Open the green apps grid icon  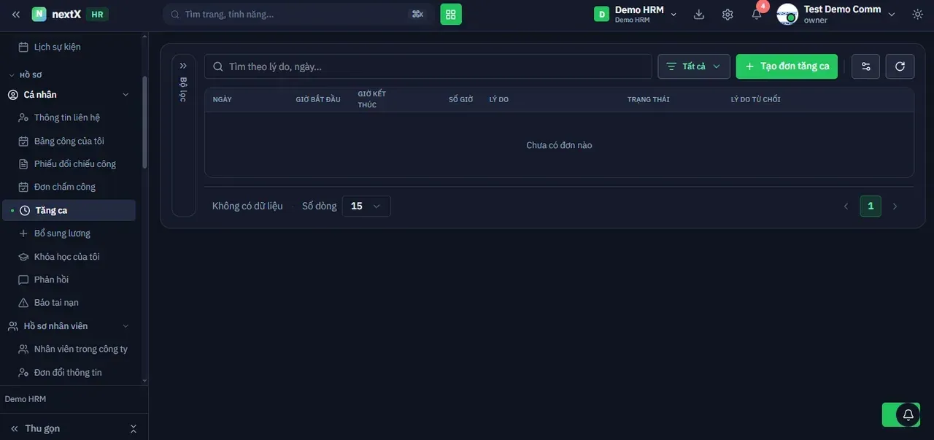coord(451,14)
